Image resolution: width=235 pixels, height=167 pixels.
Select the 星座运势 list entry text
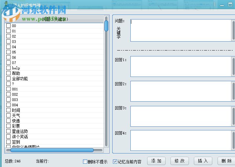(20, 131)
